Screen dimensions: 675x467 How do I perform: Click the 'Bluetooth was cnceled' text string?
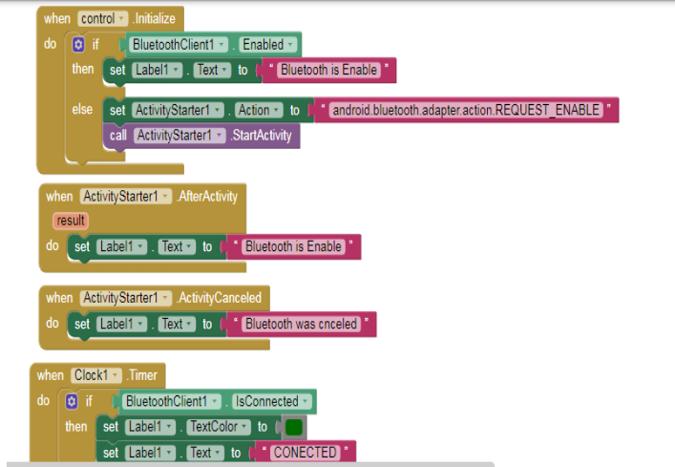point(301,324)
